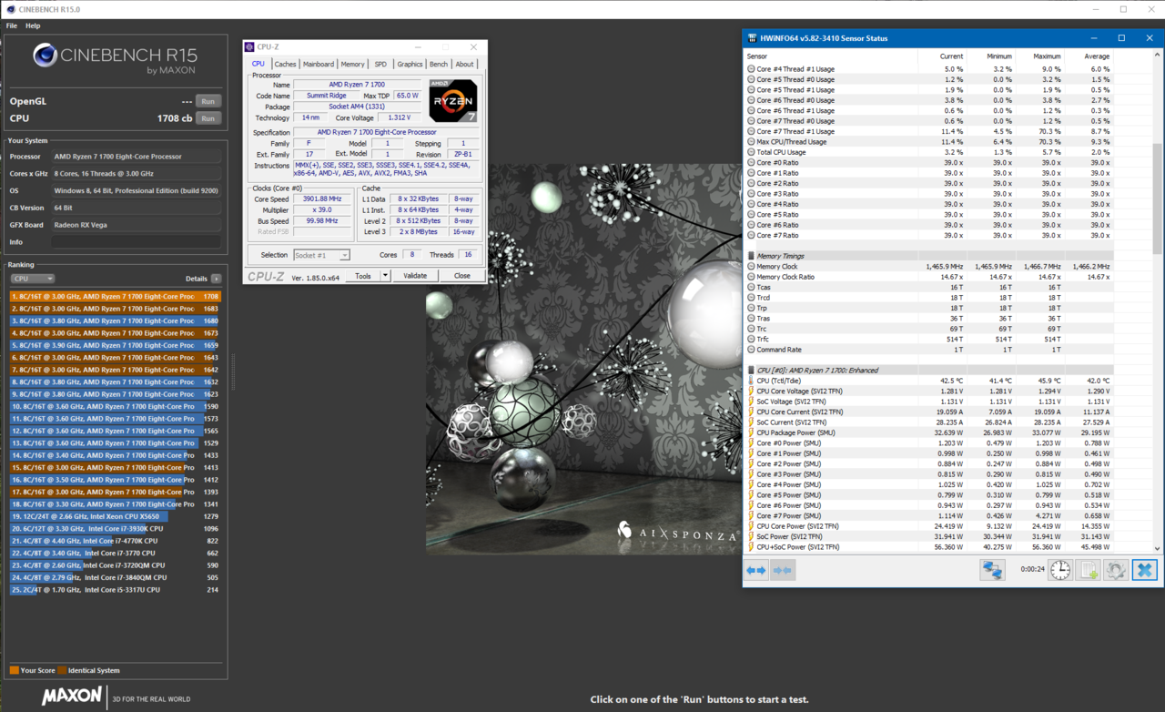This screenshot has height=712, width=1165.
Task: Click the CPU Core Voltage lightning icon
Action: [751, 392]
